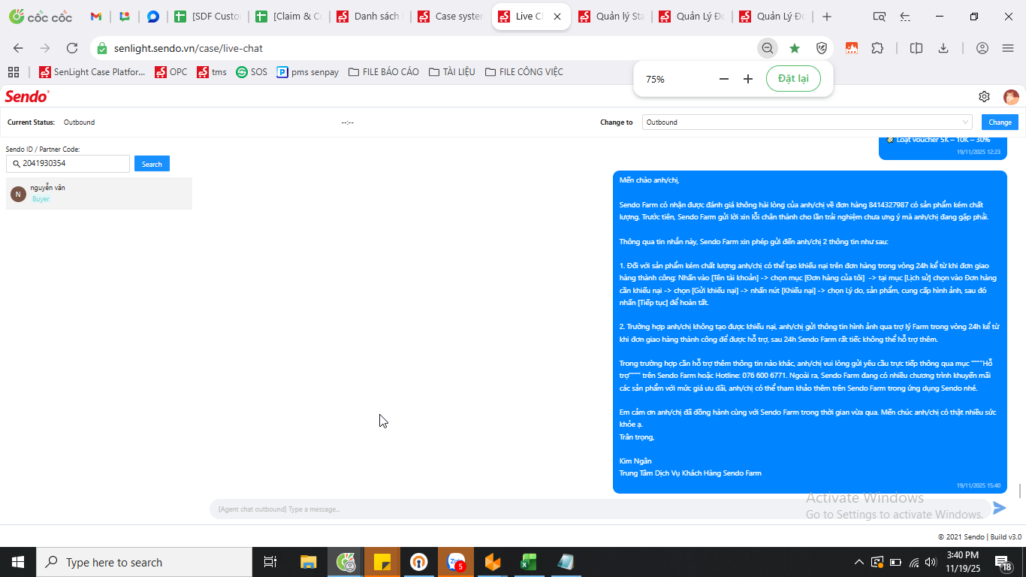Image resolution: width=1026 pixels, height=577 pixels.
Task: Open the Windows Start menu
Action: click(x=18, y=562)
